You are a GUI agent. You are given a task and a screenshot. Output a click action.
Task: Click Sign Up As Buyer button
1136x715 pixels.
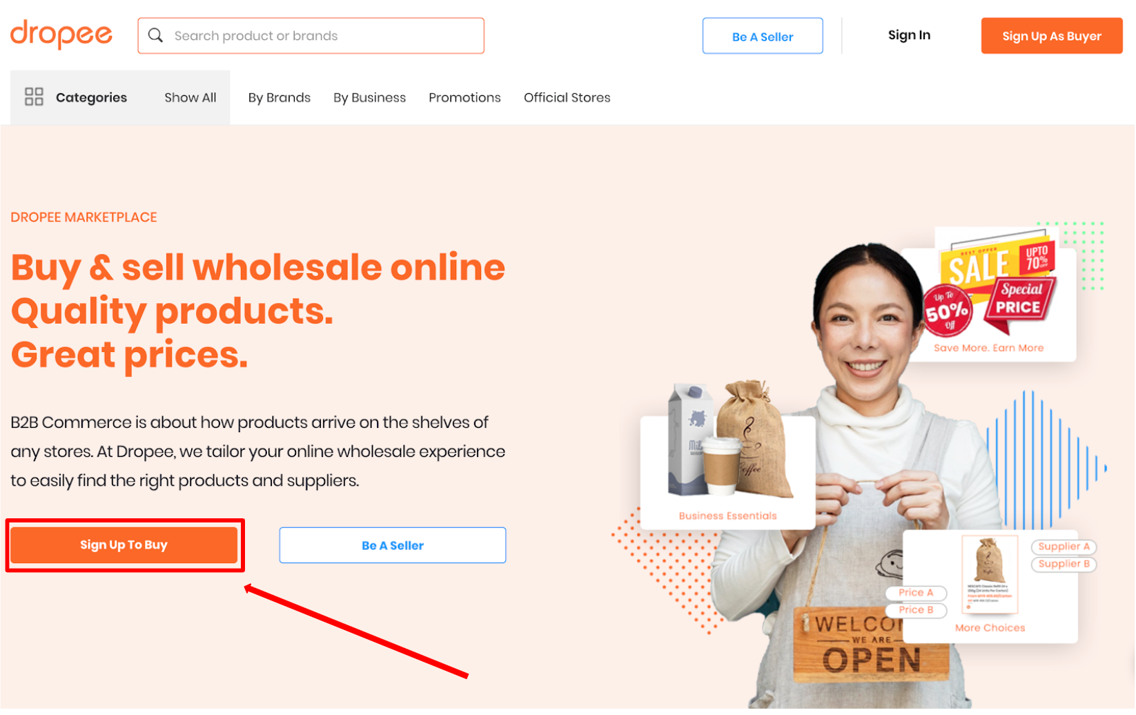tap(1052, 36)
